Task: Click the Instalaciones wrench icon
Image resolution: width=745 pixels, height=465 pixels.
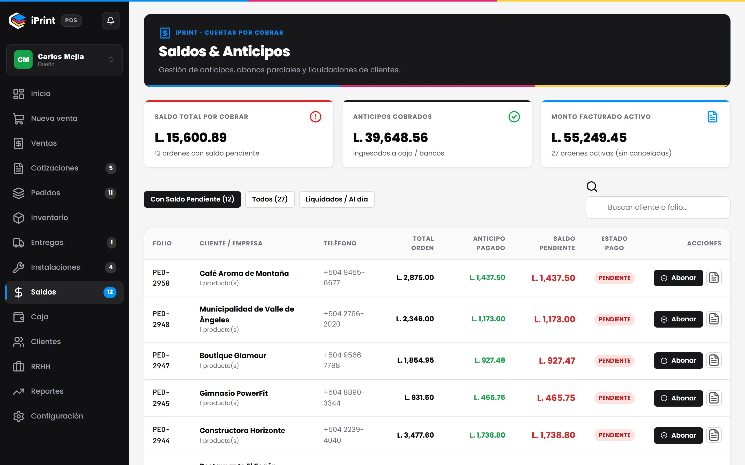Action: click(x=18, y=268)
